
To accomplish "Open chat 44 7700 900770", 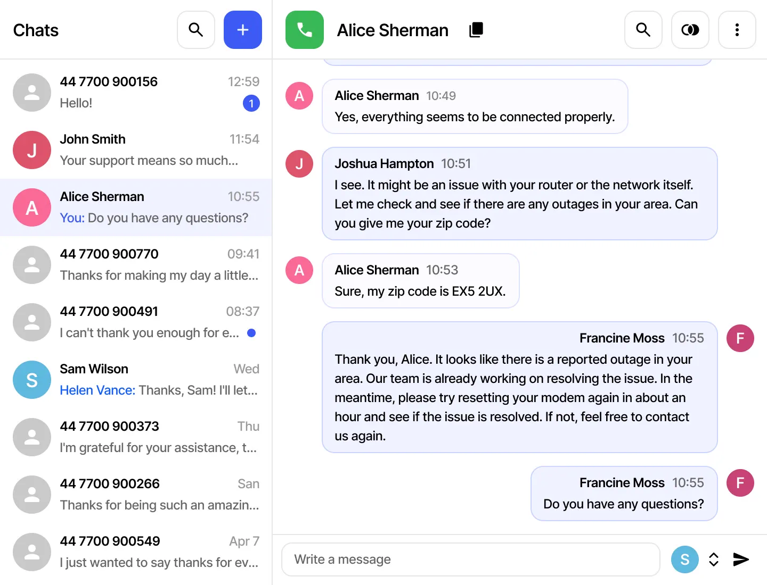I will (136, 265).
